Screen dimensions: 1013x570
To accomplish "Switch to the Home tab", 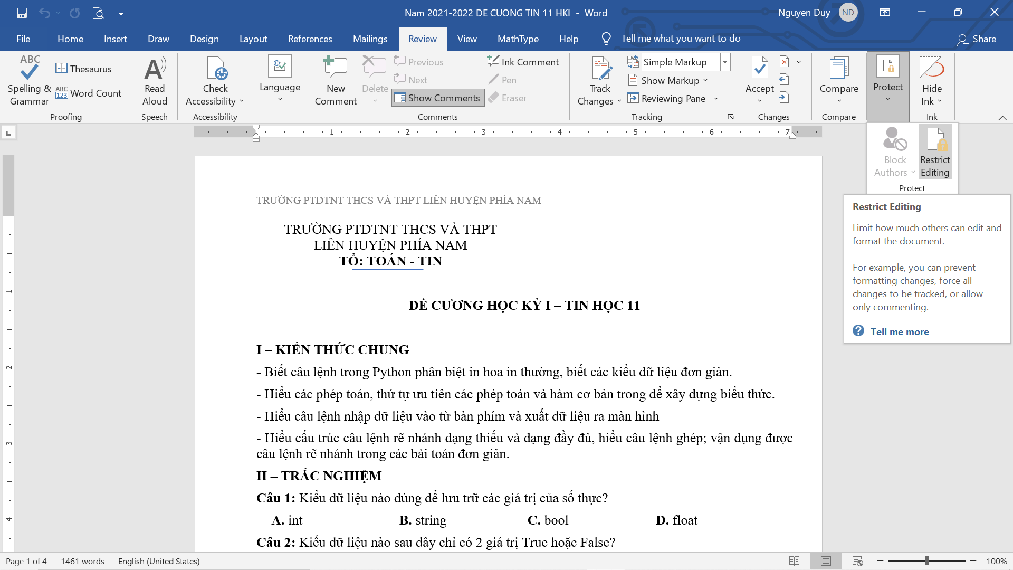I will pyautogui.click(x=71, y=39).
